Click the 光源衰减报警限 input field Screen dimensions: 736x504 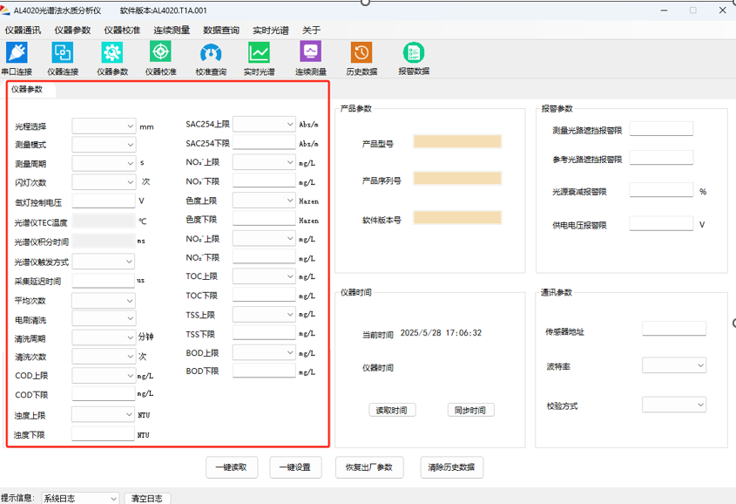(x=661, y=190)
